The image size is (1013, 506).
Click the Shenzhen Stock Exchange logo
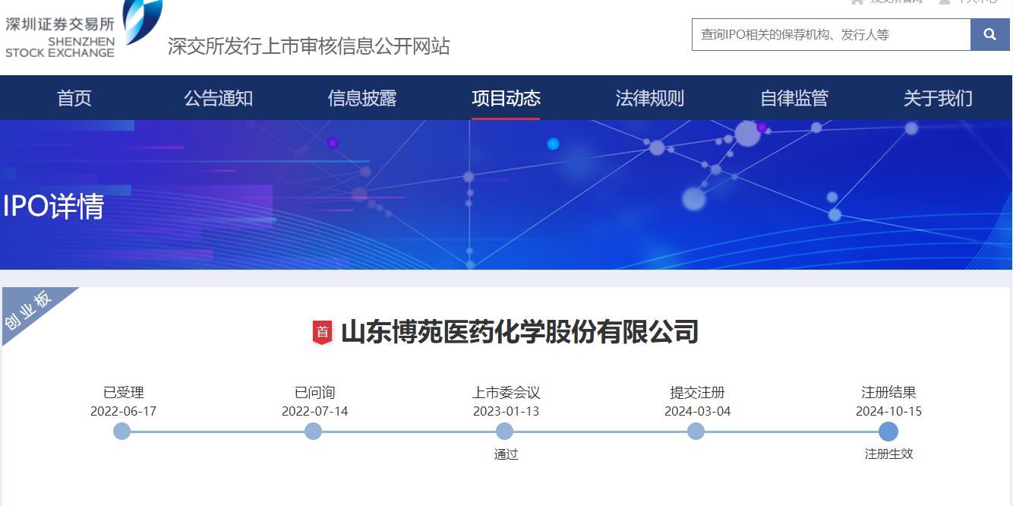tap(84, 29)
